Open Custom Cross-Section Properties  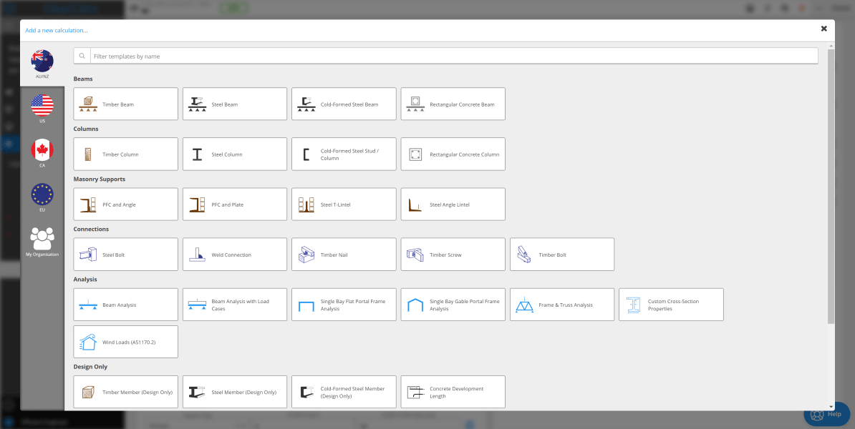(x=670, y=304)
